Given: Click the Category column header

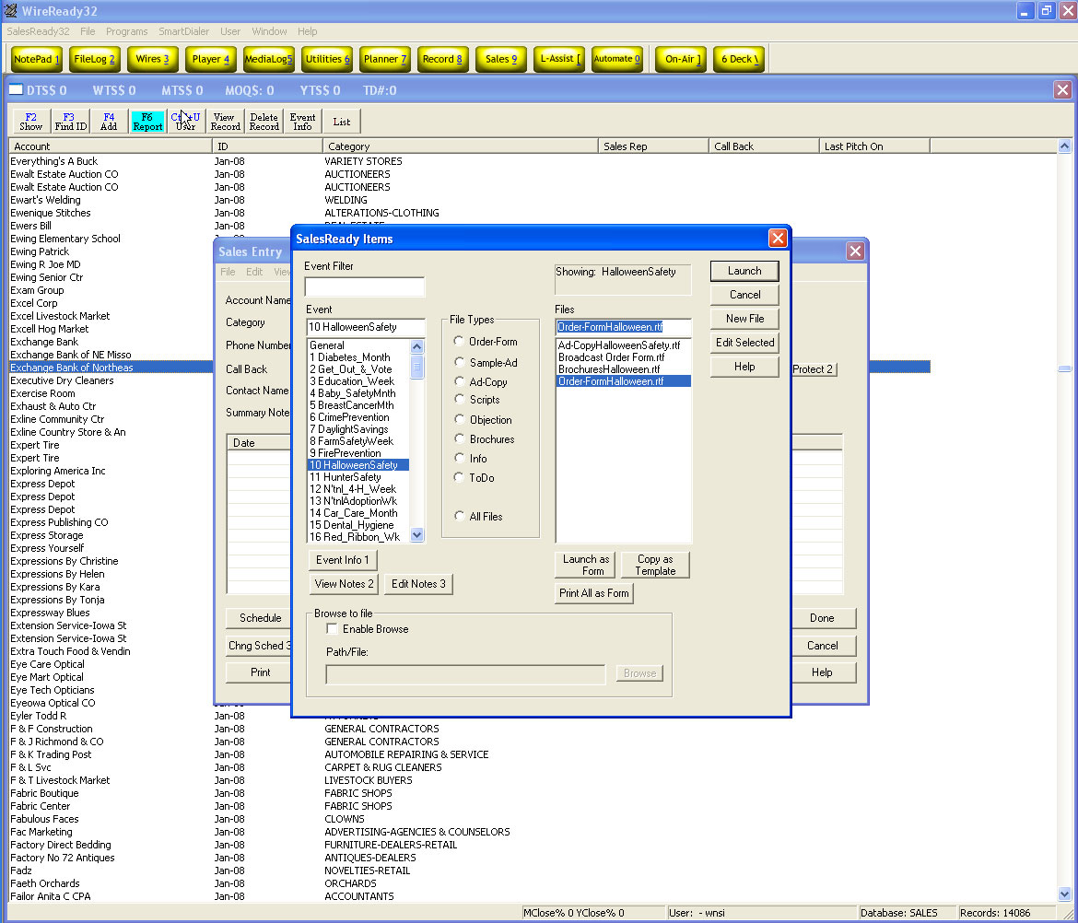Looking at the screenshot, I should coord(460,146).
